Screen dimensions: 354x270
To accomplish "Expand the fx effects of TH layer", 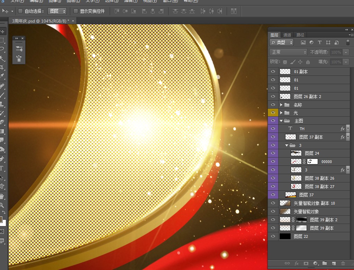I will 348,128.
